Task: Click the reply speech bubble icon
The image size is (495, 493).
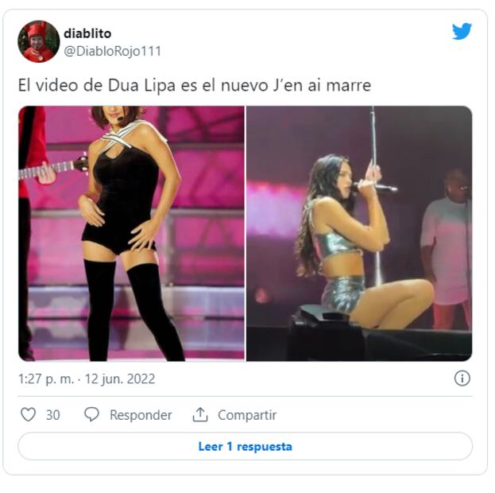Action: (92, 414)
